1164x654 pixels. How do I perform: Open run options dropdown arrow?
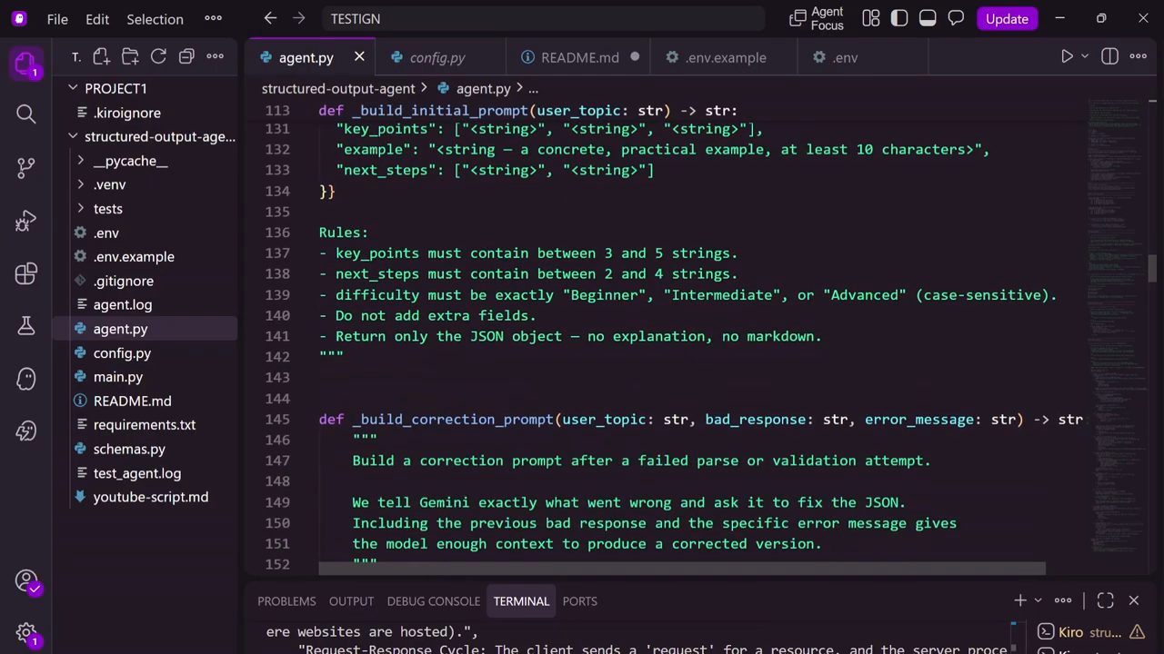coord(1085,56)
